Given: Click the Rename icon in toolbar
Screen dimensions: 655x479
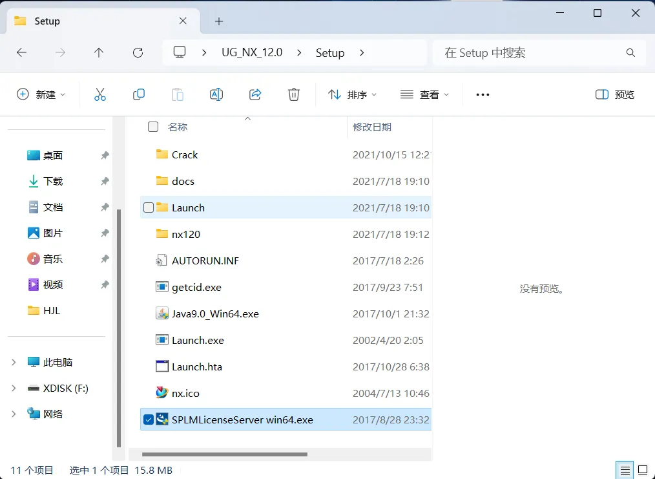Looking at the screenshot, I should (216, 94).
